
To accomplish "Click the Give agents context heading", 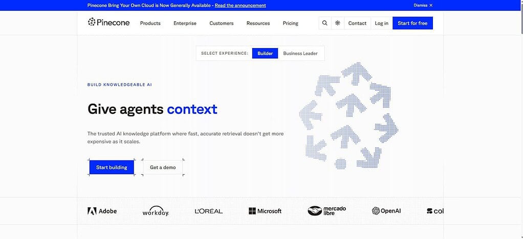I will tap(152, 109).
